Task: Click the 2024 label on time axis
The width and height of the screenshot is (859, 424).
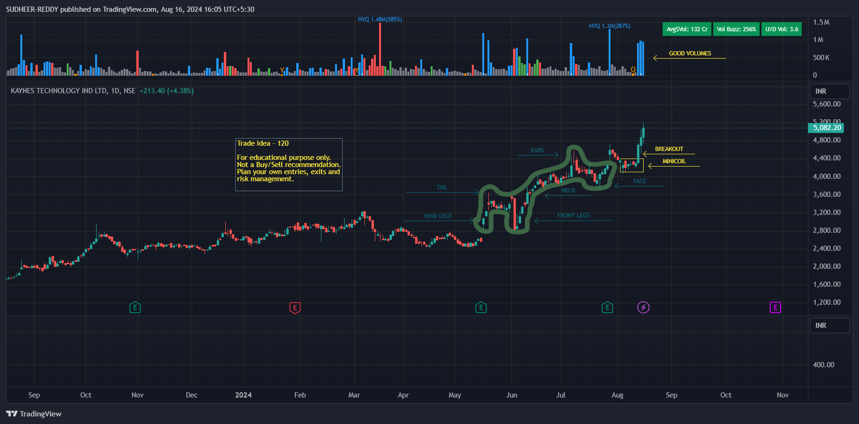Action: [x=243, y=395]
